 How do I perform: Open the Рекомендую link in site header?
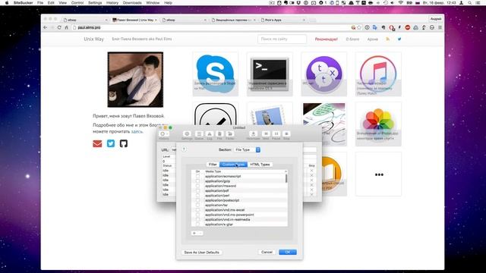(326, 39)
